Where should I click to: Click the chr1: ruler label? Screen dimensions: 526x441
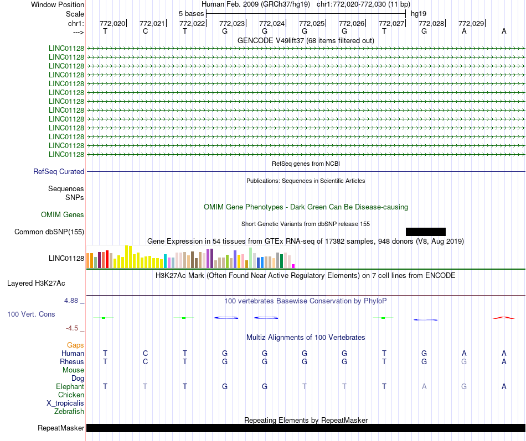tap(76, 23)
